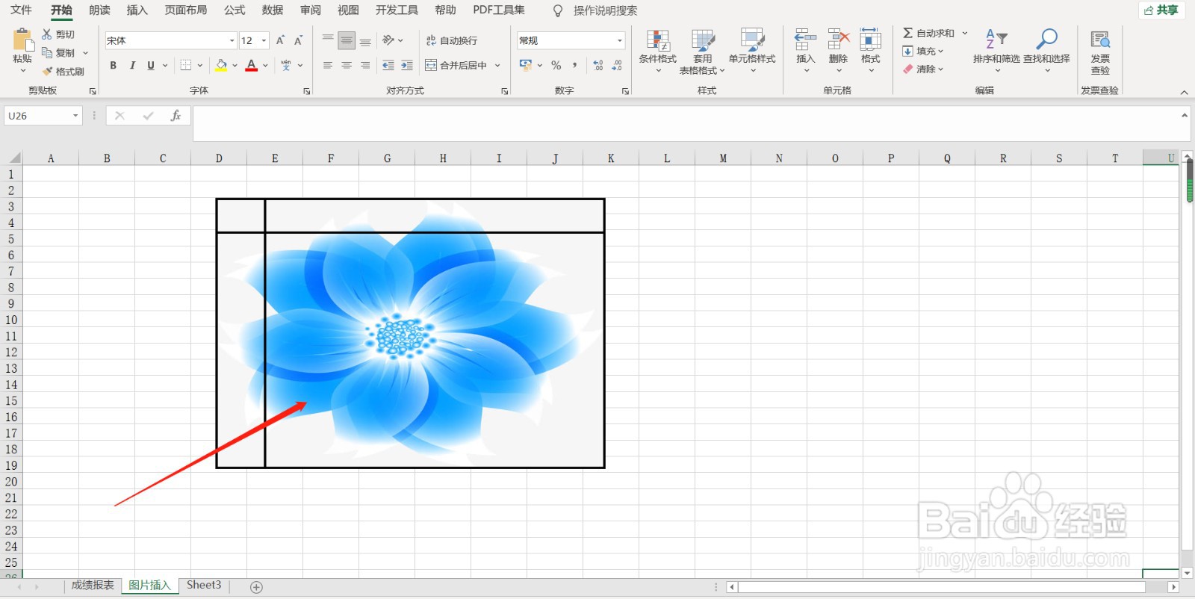This screenshot has width=1195, height=599.
Task: Open the Clear (清除) dropdown
Action: tap(923, 69)
